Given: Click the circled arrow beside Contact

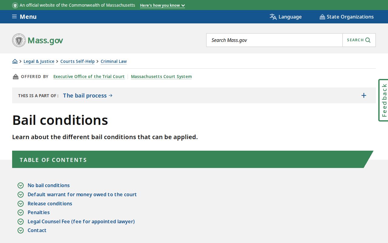Looking at the screenshot, I should coord(21,230).
